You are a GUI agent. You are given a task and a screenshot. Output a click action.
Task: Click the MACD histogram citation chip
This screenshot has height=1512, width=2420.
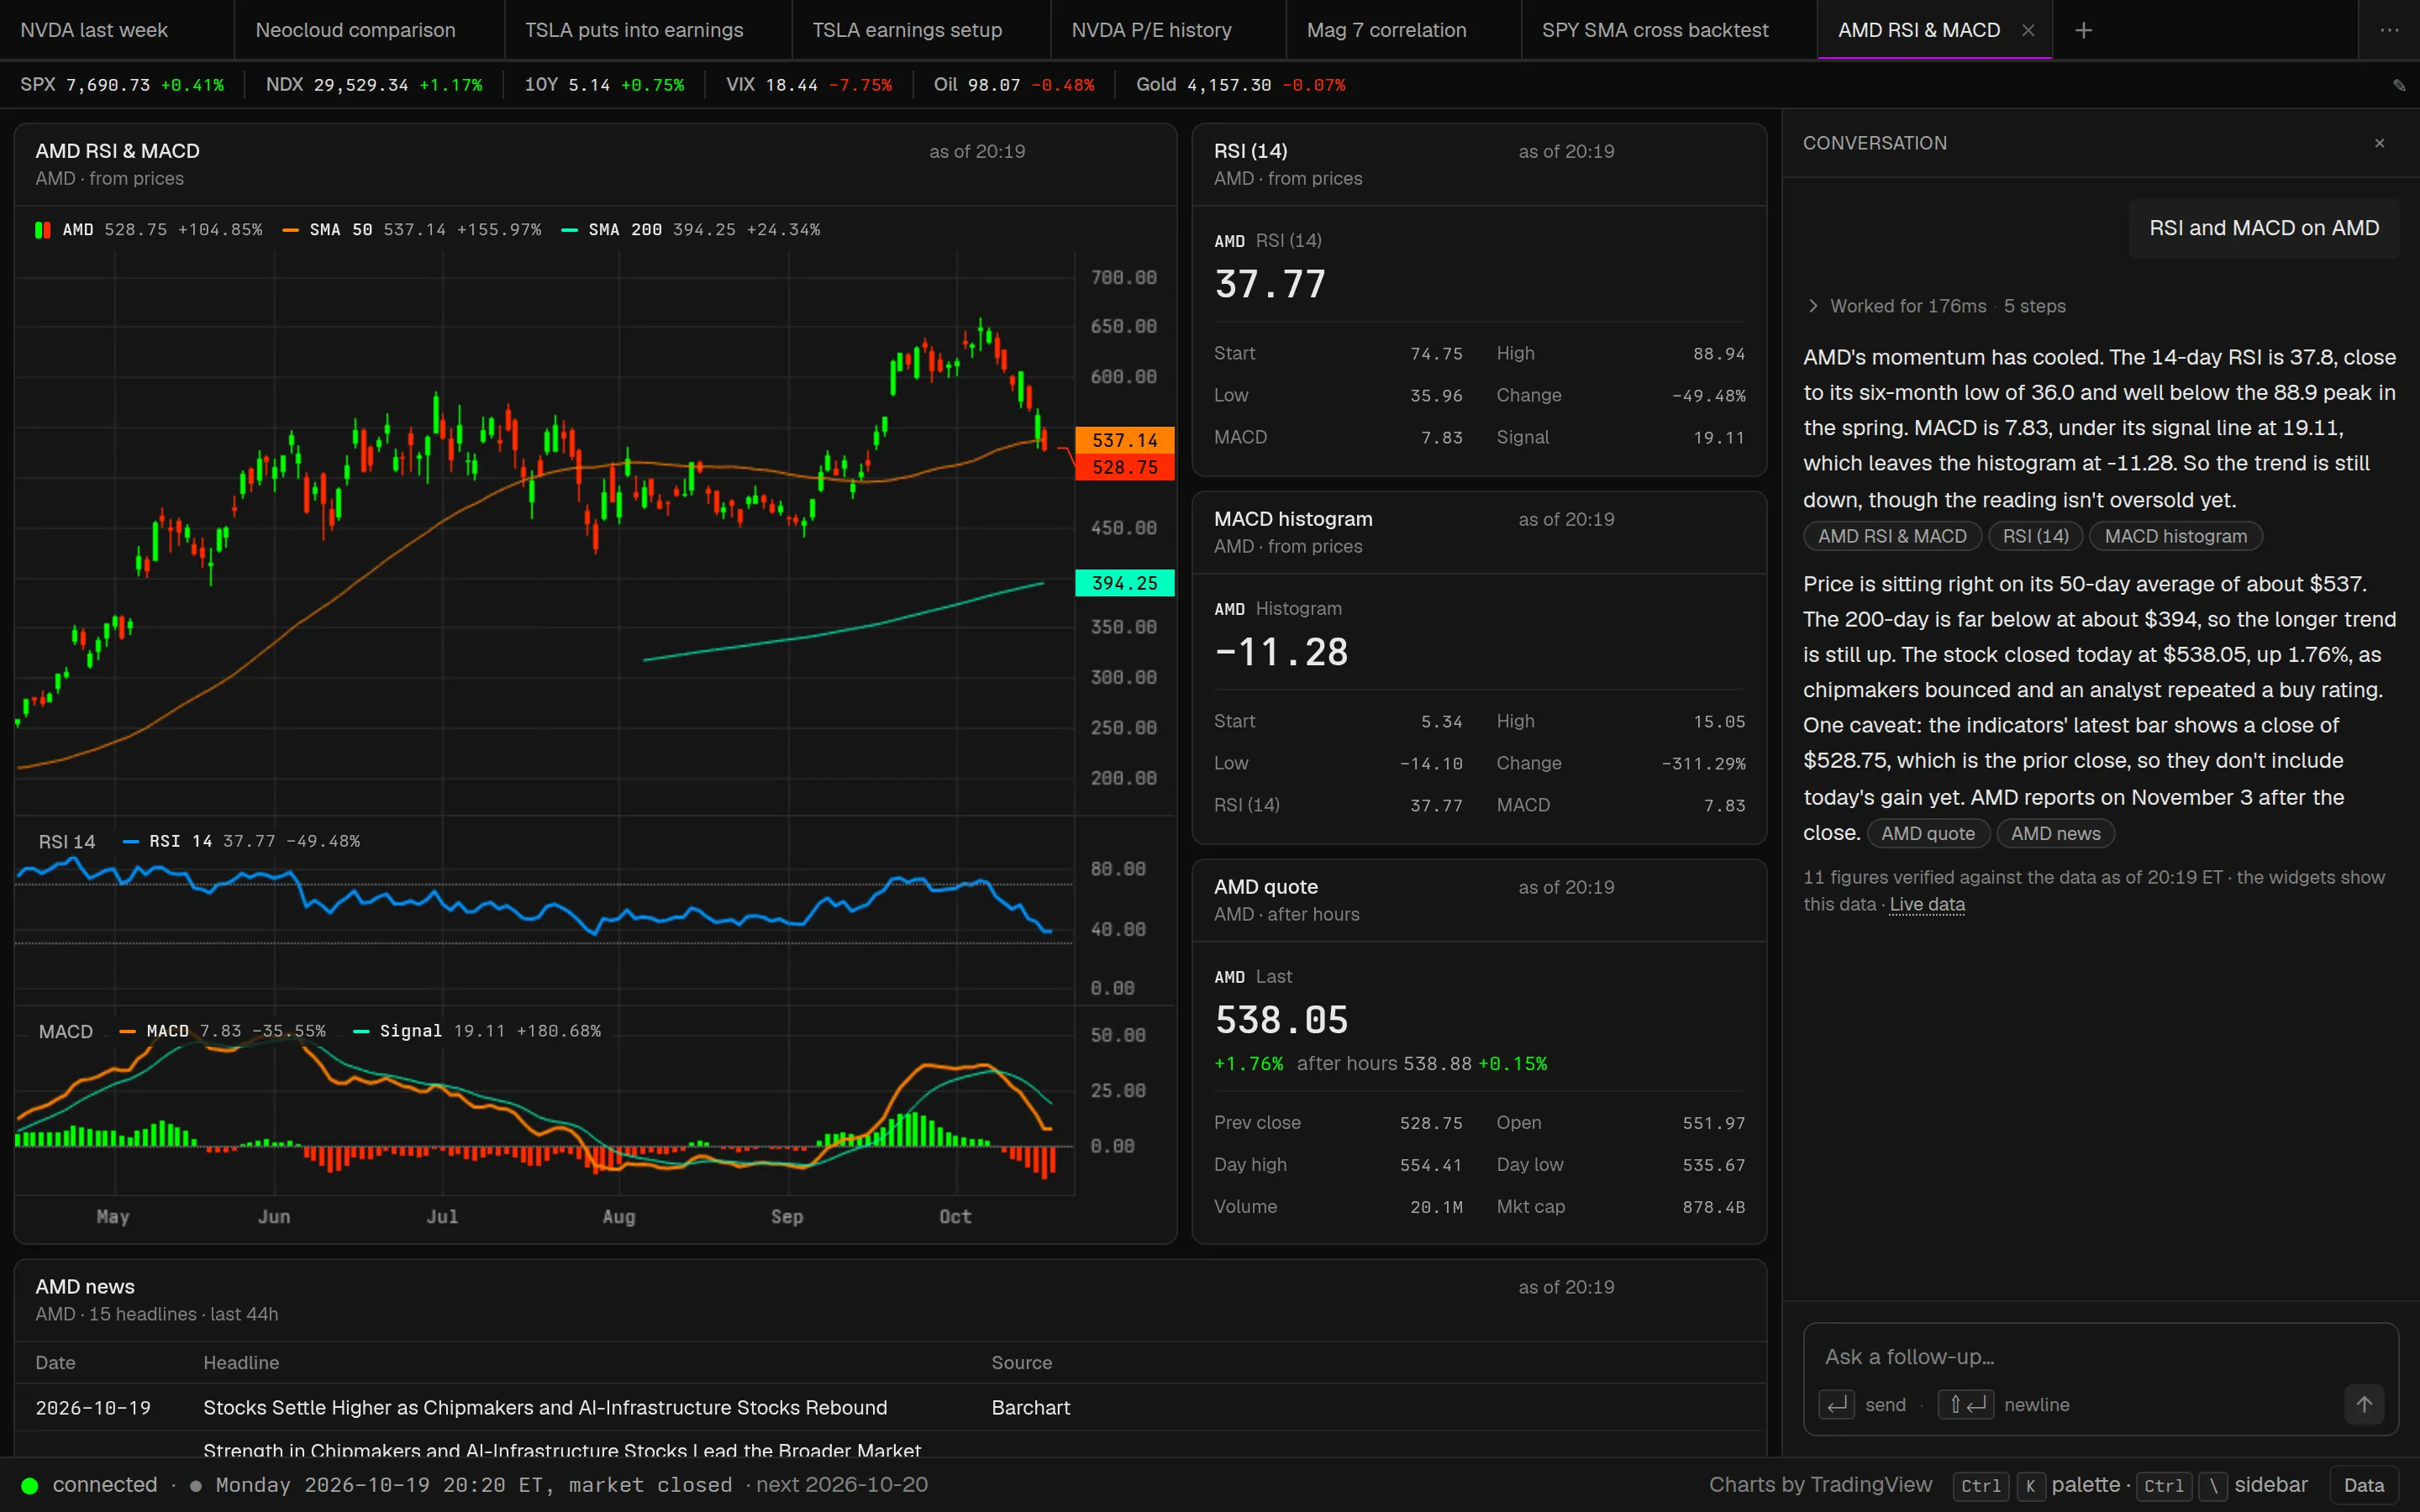pos(2175,536)
